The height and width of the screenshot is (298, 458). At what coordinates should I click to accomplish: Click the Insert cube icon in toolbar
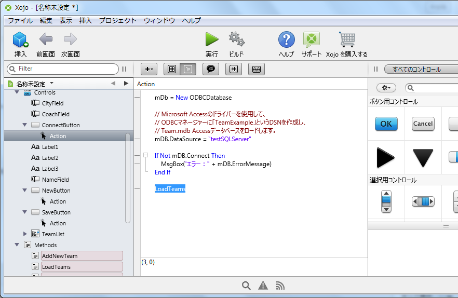[20, 39]
